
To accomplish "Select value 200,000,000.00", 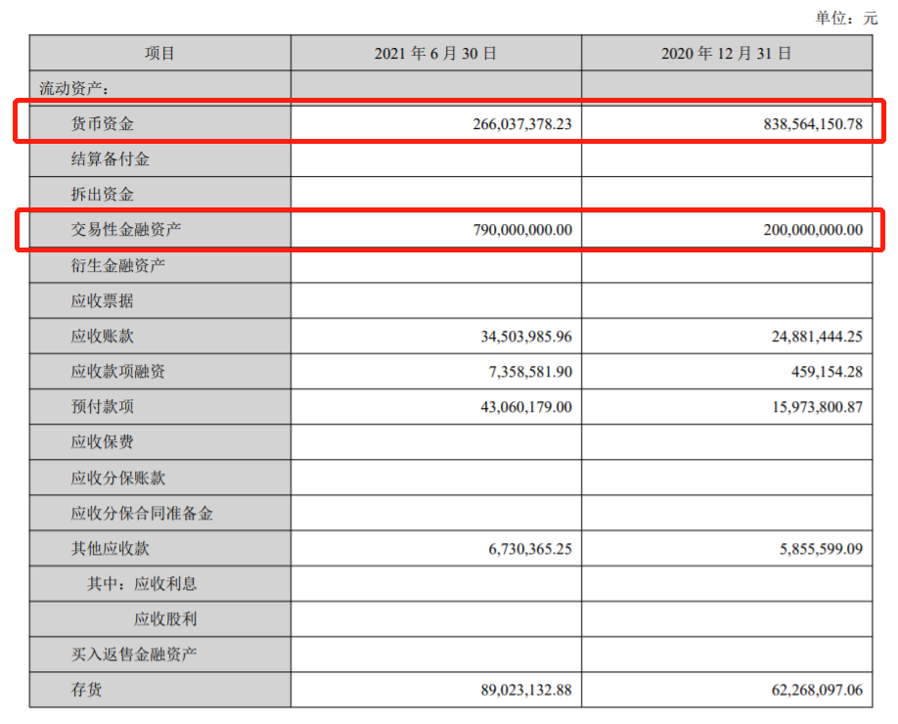I will point(813,230).
